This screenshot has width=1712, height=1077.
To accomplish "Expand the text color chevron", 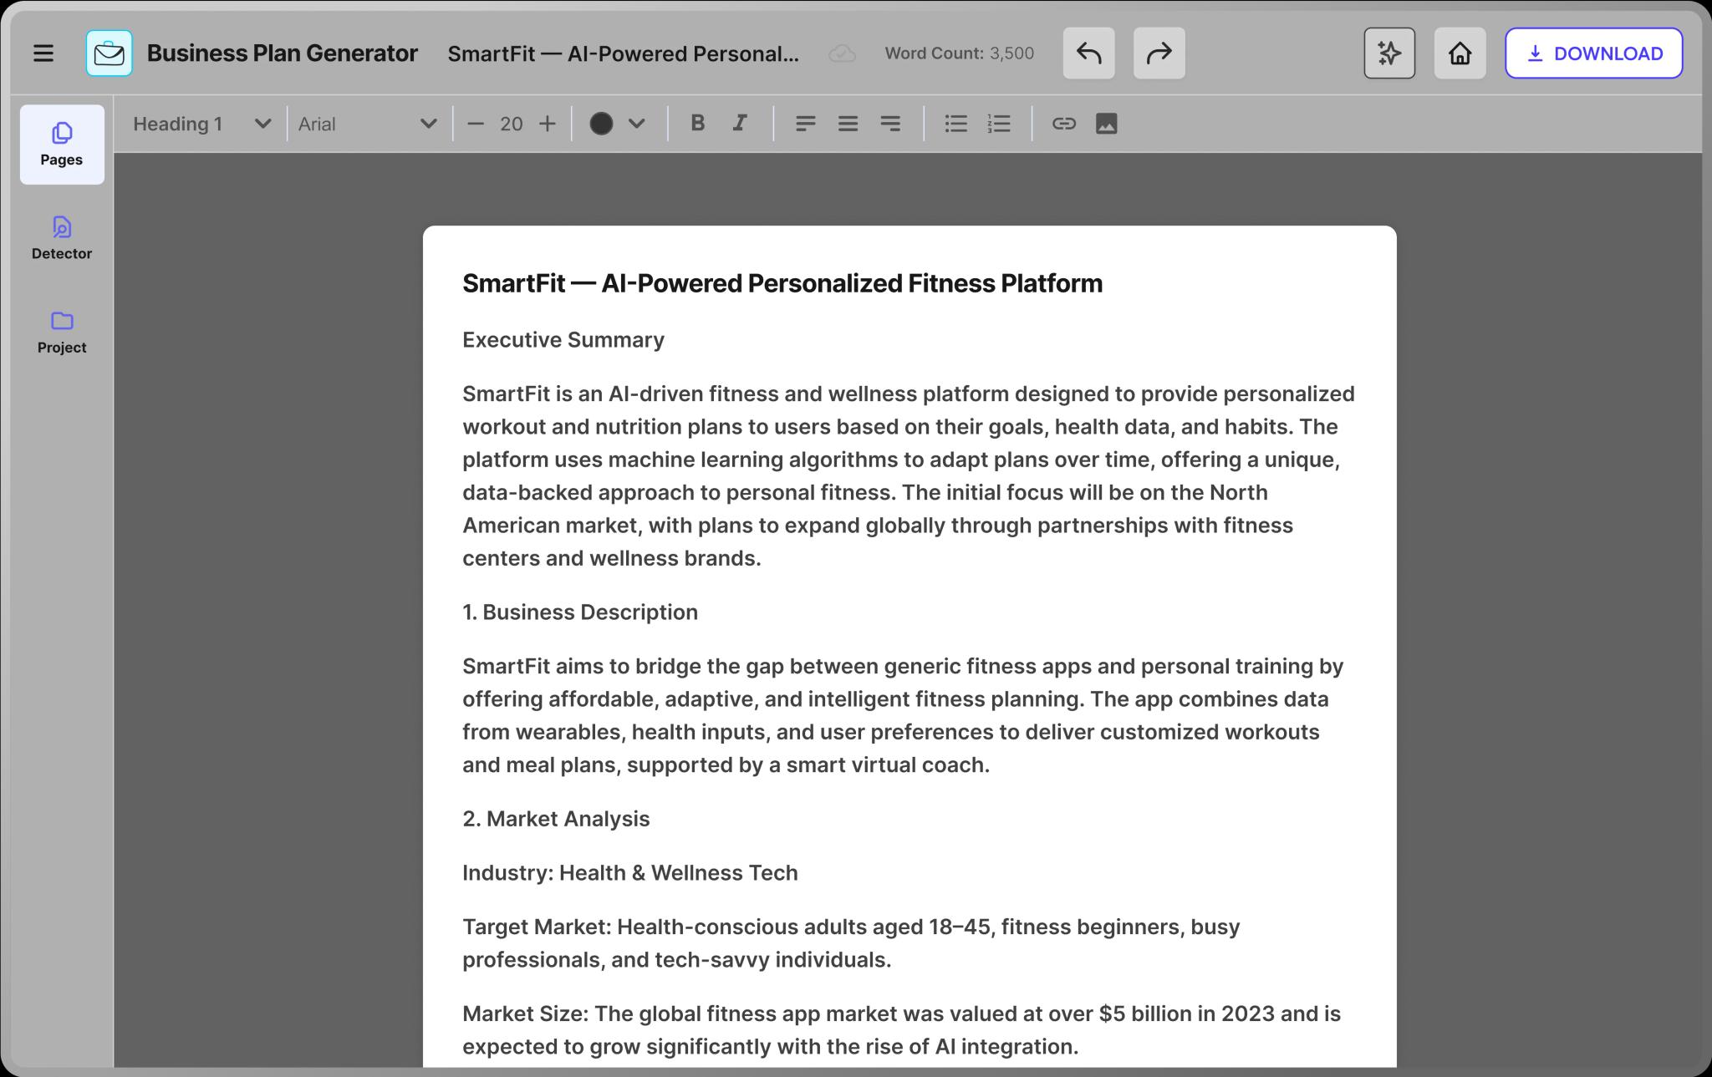I will [637, 124].
